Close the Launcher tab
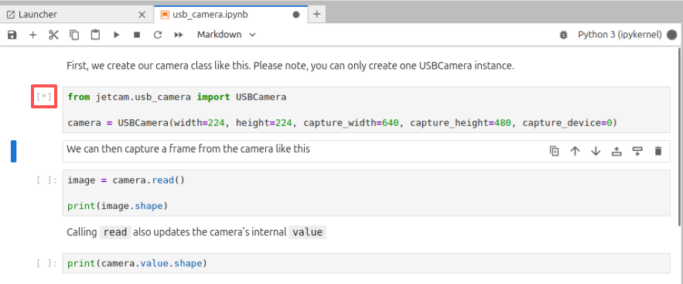Image resolution: width=683 pixels, height=284 pixels. (142, 15)
